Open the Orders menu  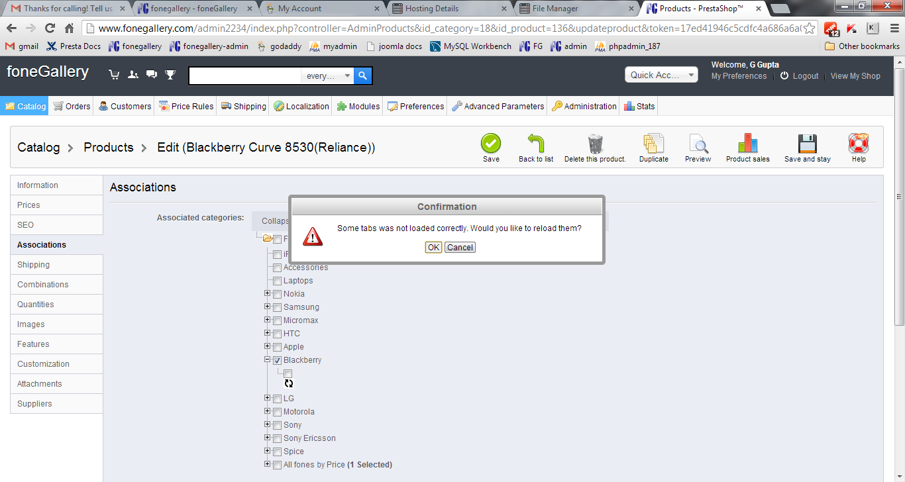coord(72,106)
